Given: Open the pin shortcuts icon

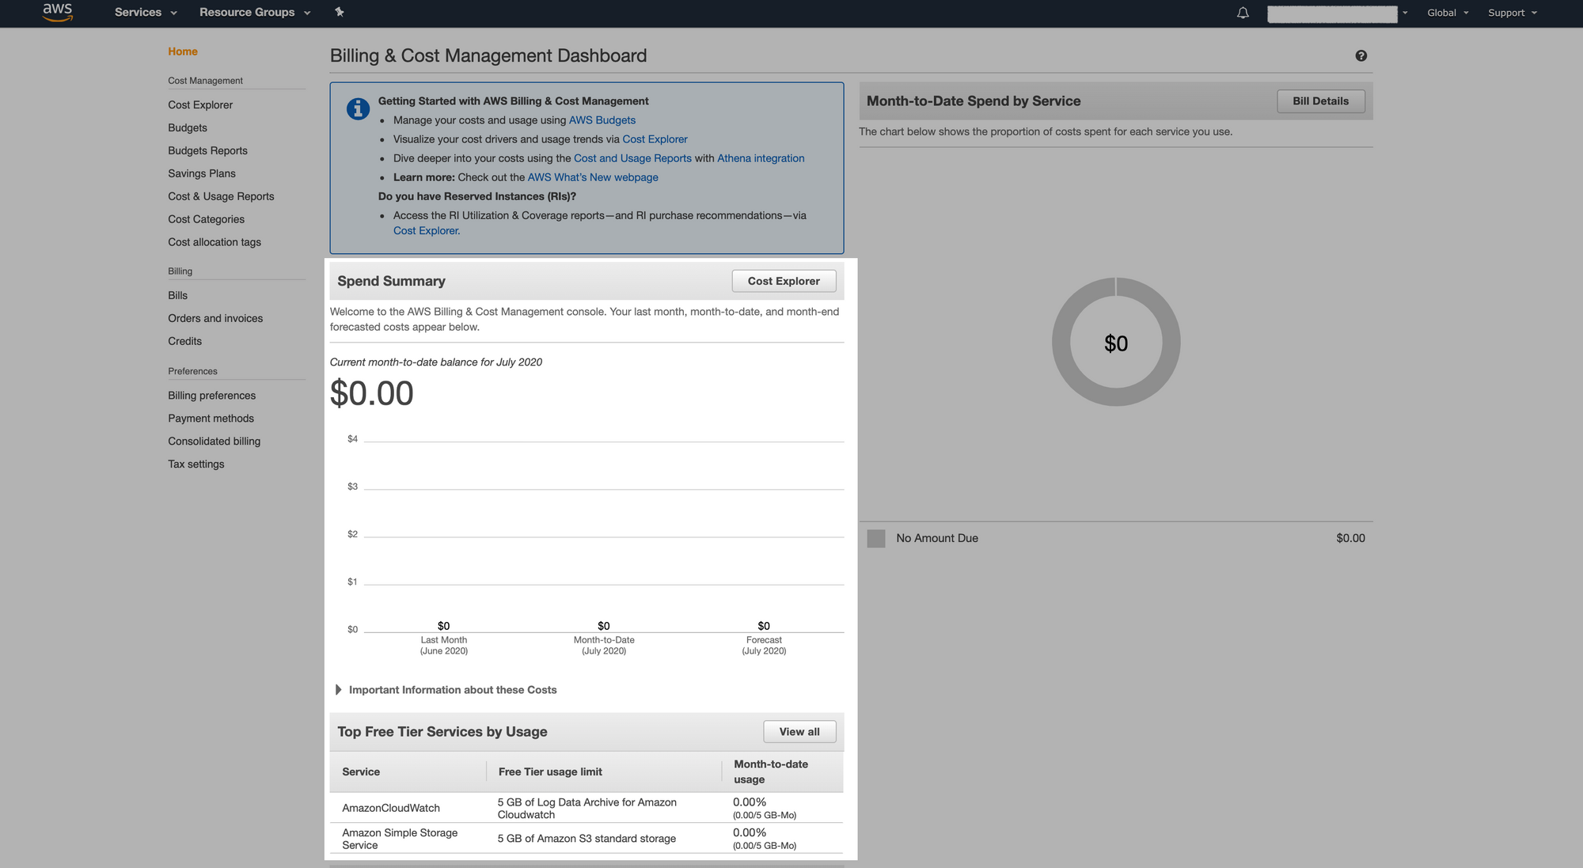Looking at the screenshot, I should [x=340, y=12].
